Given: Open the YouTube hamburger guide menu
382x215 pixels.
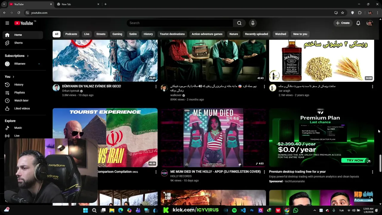Looking at the screenshot, I should [x=7, y=23].
